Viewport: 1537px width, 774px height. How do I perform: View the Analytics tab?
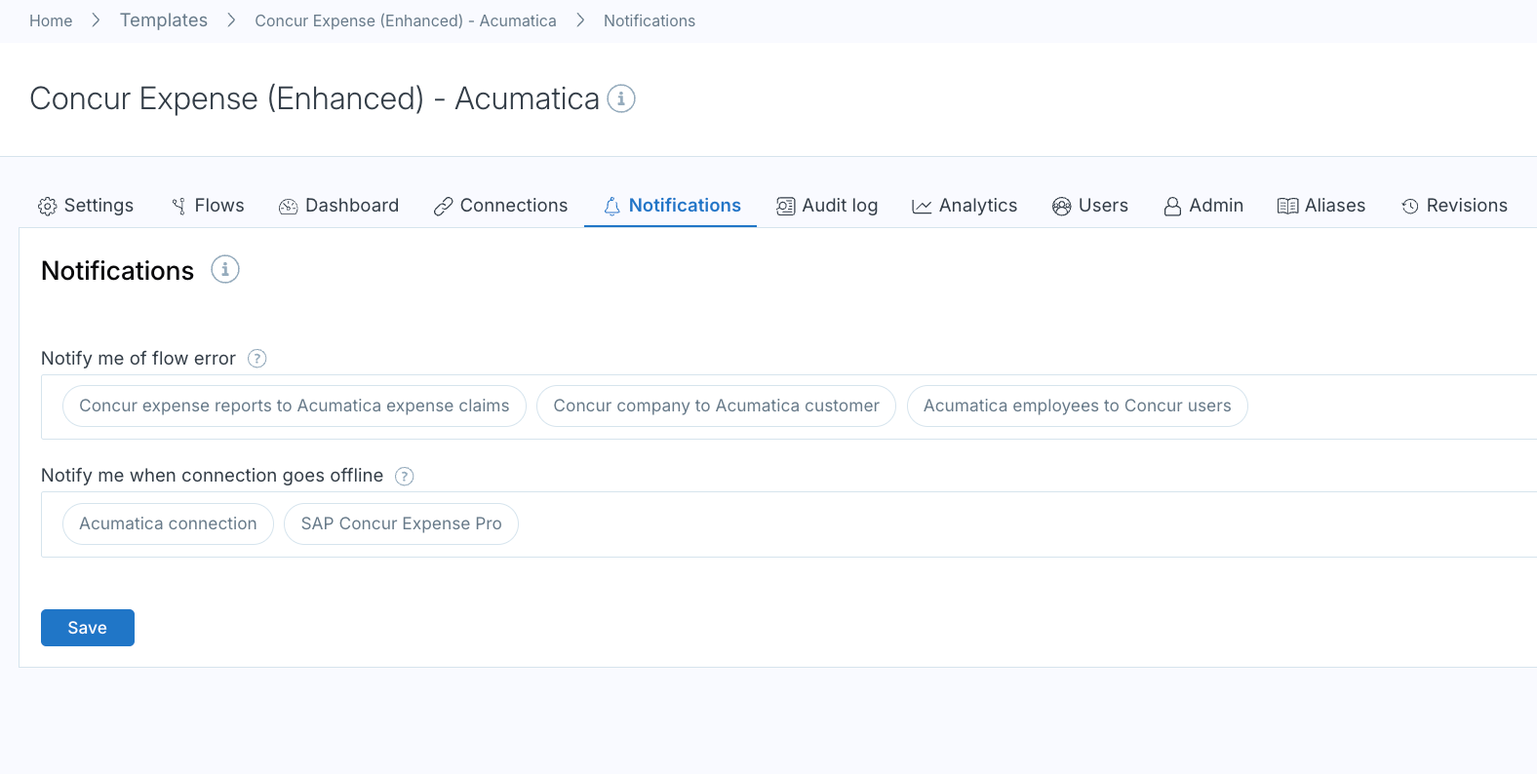point(965,206)
